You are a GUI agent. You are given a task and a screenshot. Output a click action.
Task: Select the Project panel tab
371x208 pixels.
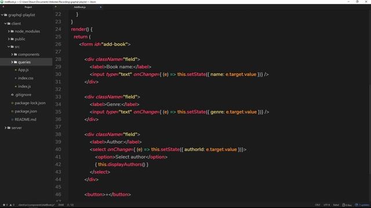(28, 7)
